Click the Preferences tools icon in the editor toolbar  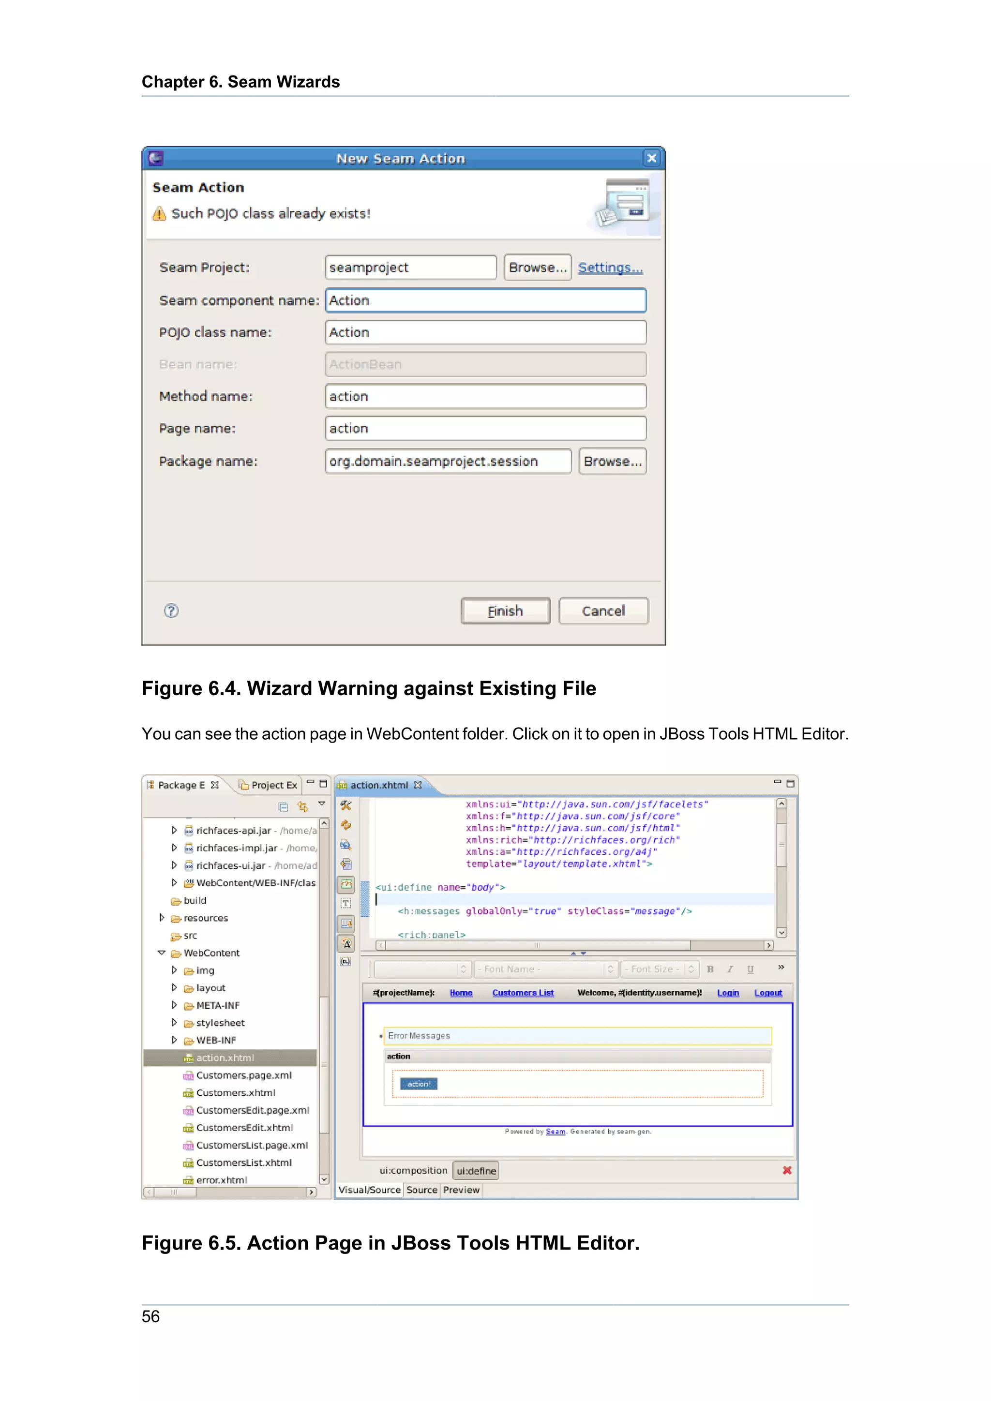[346, 806]
